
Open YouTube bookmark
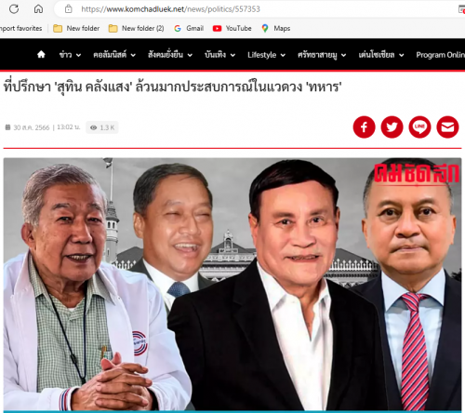tap(232, 28)
